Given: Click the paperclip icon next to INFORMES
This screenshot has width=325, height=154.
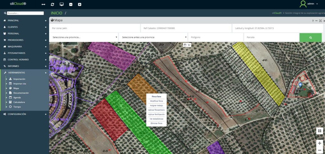Looking at the screenshot, I should 4,66.
